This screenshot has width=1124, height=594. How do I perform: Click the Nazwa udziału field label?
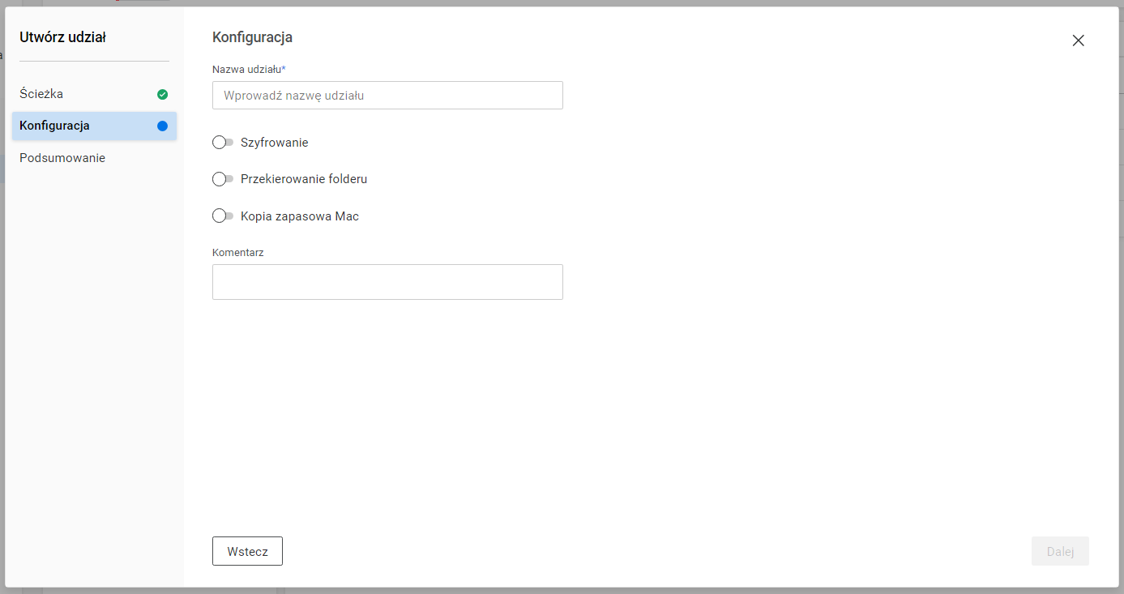click(248, 70)
